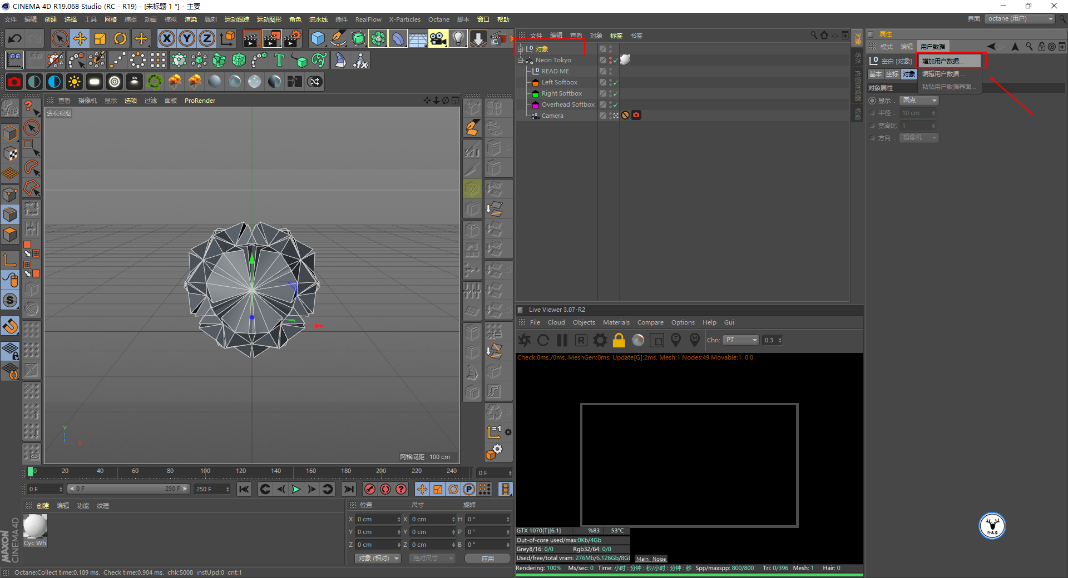Toggle Neon Tokyo enable checkmark
Viewport: 1068px width, 578px height.
[x=616, y=61]
